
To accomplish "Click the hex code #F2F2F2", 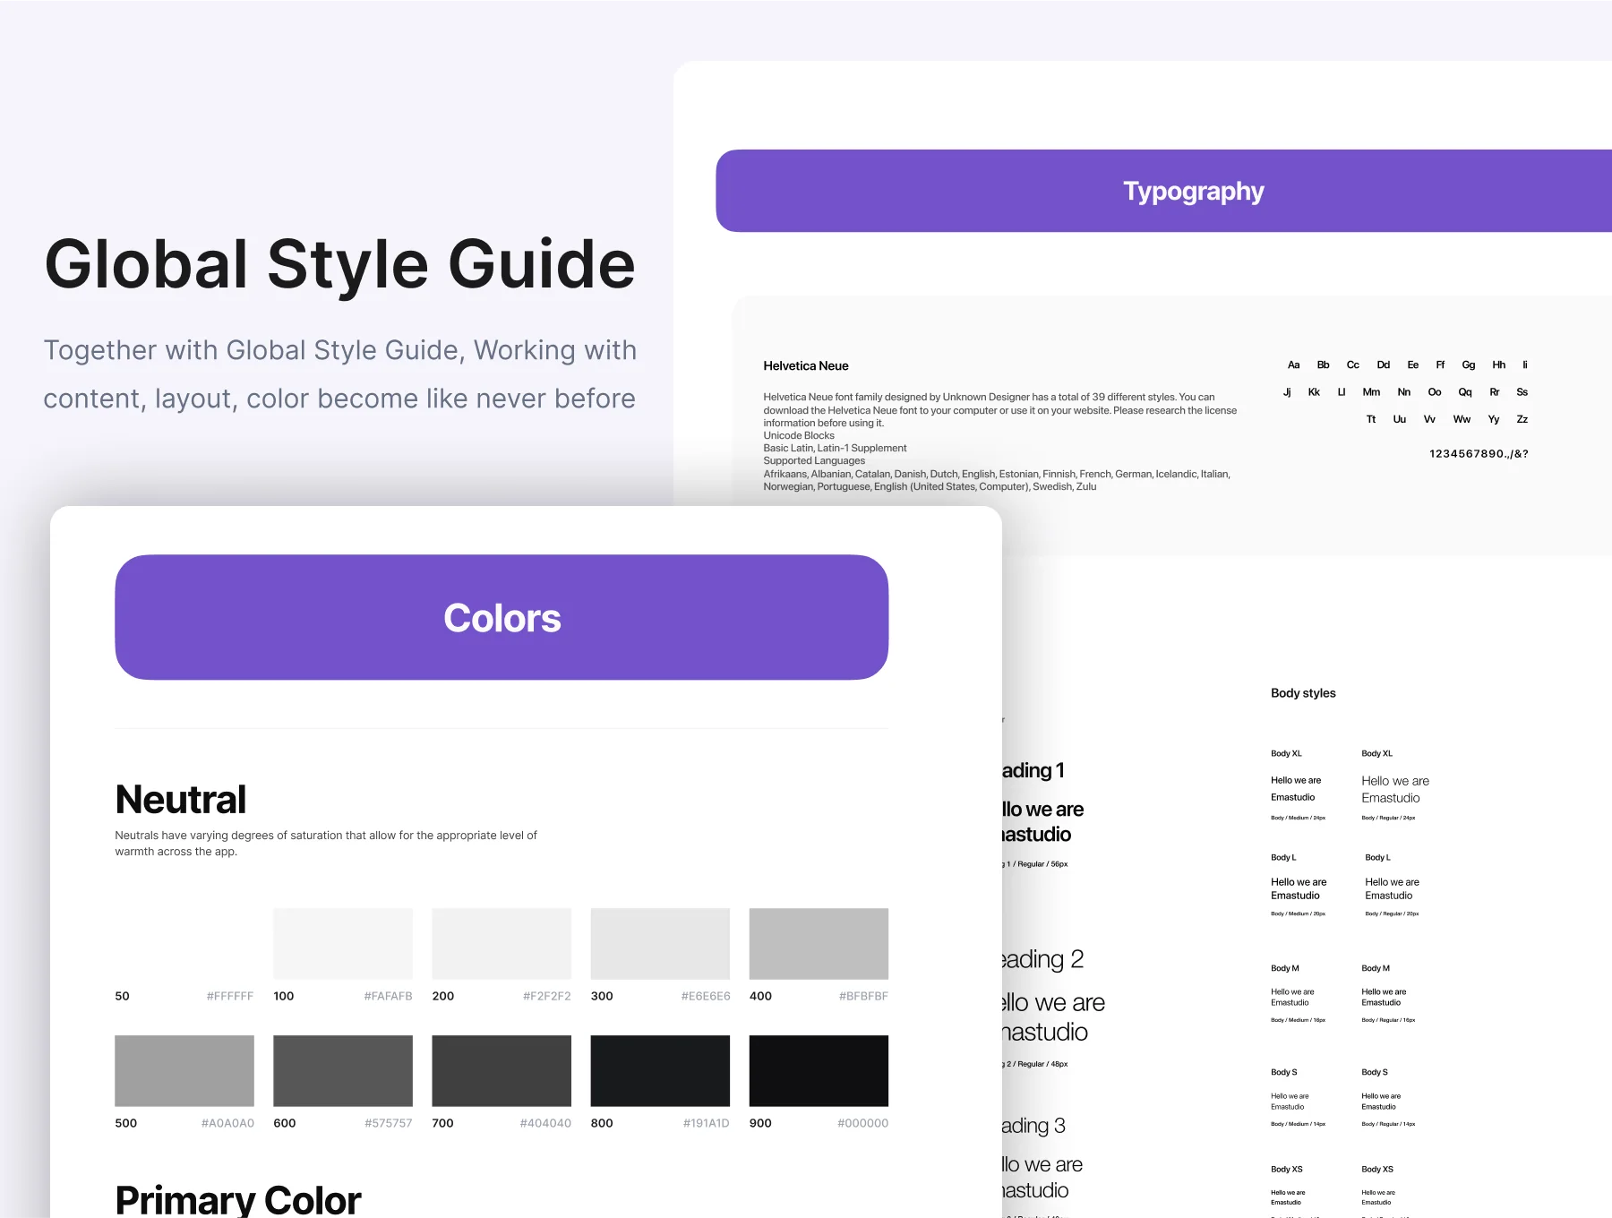I will (547, 996).
